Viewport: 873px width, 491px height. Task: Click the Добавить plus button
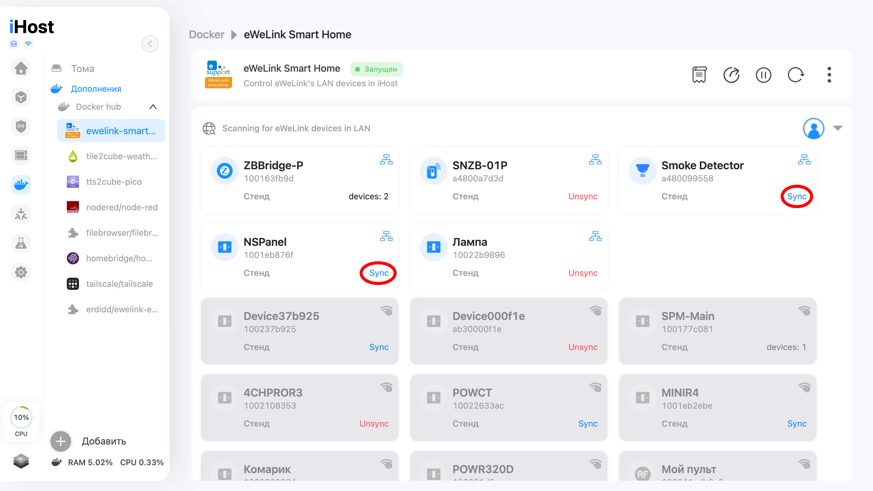click(61, 441)
